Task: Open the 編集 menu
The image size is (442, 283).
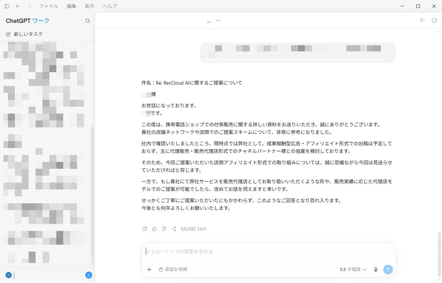Action: click(71, 6)
